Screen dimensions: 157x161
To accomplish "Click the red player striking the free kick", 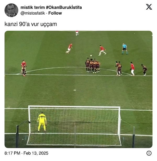I will pos(102,50).
